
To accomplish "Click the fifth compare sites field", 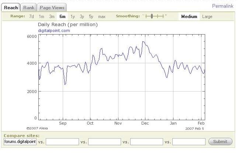I will click(x=189, y=142).
